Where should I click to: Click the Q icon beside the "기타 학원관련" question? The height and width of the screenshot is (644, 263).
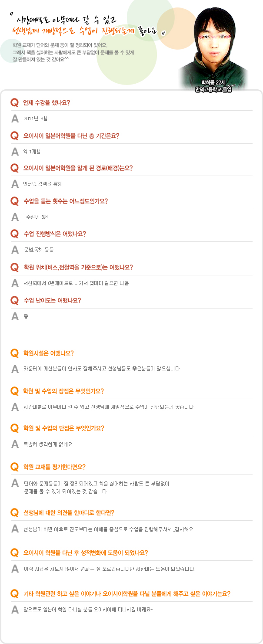tap(15, 593)
